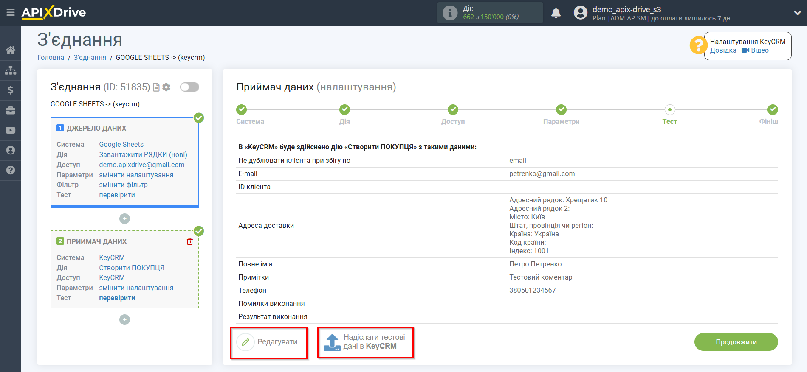
Task: Click receiver access KeyCRM link
Action: (x=112, y=278)
